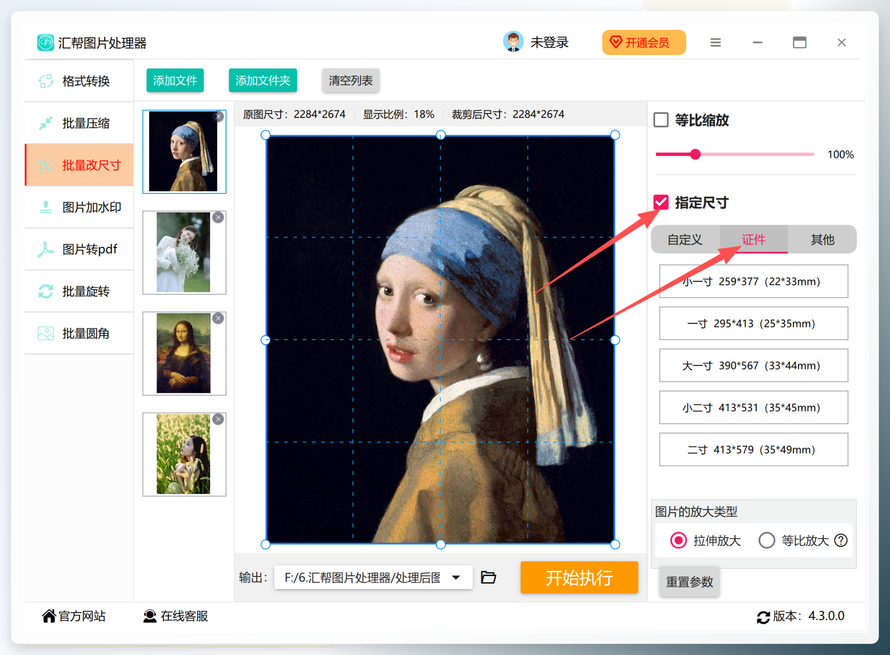This screenshot has width=890, height=655.
Task: Uncheck the 指定尺寸 checkbox
Action: coord(661,202)
